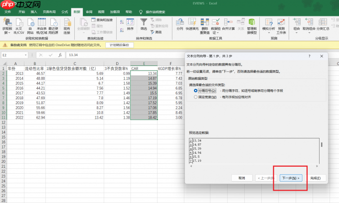Switch to Page Layout (页面布局) tab
Viewport: 339px width, 203px height.
pyautogui.click(x=49, y=12)
